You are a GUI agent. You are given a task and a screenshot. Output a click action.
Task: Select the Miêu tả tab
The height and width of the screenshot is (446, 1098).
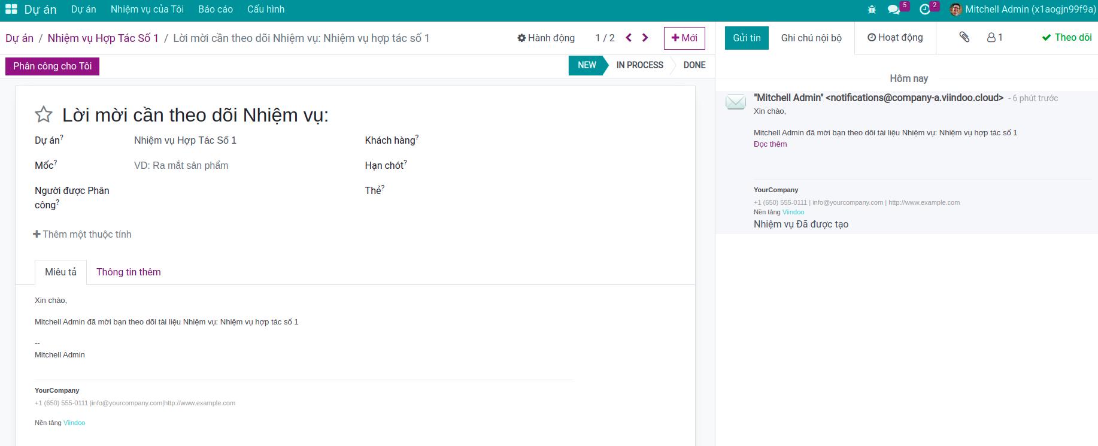[x=60, y=272]
